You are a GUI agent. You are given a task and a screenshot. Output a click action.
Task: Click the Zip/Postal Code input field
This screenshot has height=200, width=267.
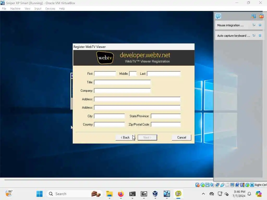(166, 124)
